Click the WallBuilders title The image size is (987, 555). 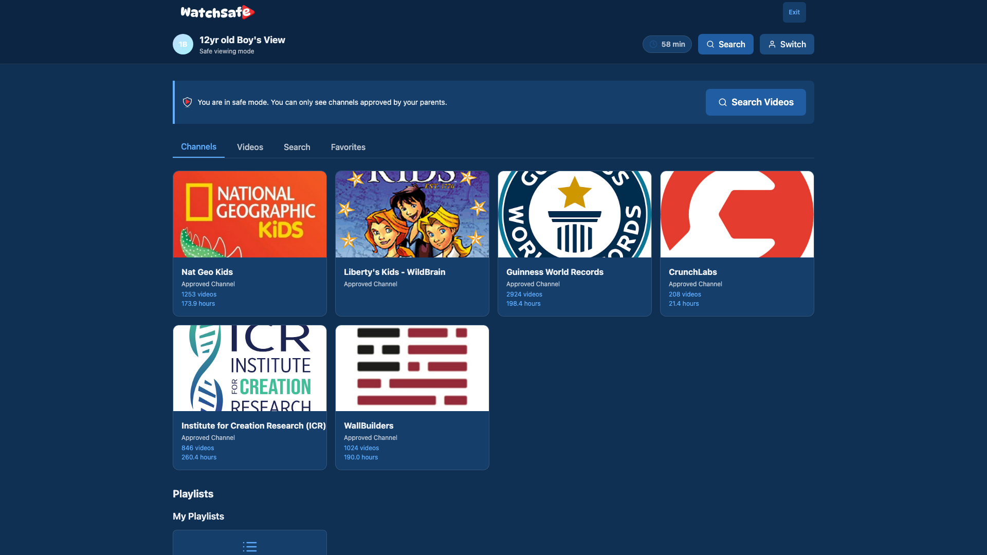click(369, 425)
